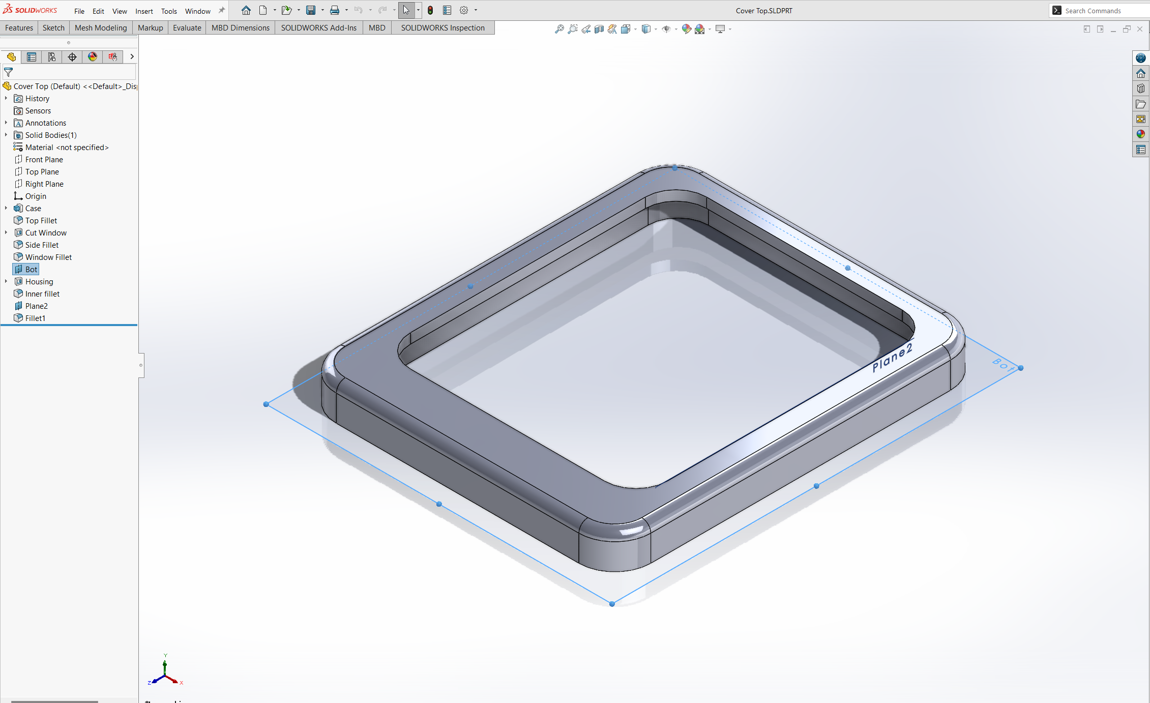Click the Evaluate ribbon tab
This screenshot has height=703, width=1150.
coord(186,28)
